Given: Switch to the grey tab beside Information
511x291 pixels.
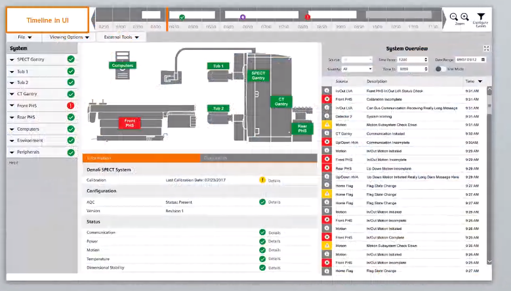Looking at the screenshot, I should tap(258, 158).
